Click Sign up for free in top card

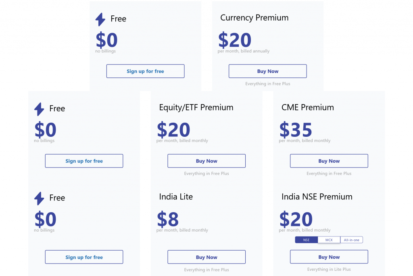click(x=145, y=71)
